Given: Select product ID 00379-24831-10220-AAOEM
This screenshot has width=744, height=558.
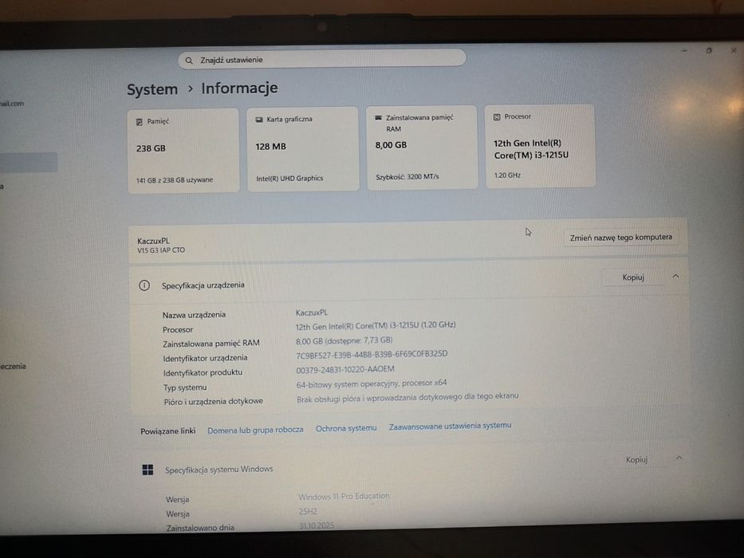Looking at the screenshot, I should 345,369.
